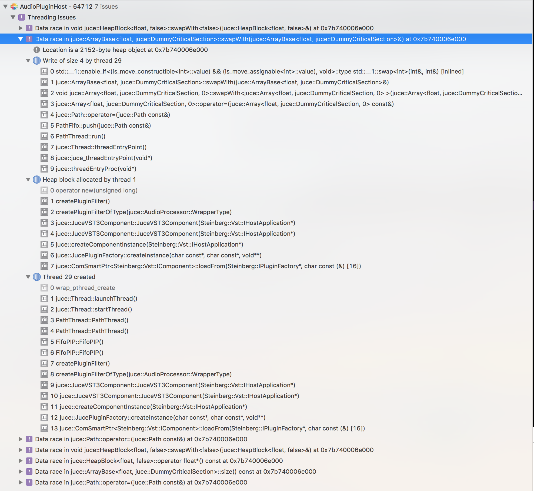The image size is (534, 491).
Task: Click the purple Threading Issues warning icon
Action: tap(22, 17)
